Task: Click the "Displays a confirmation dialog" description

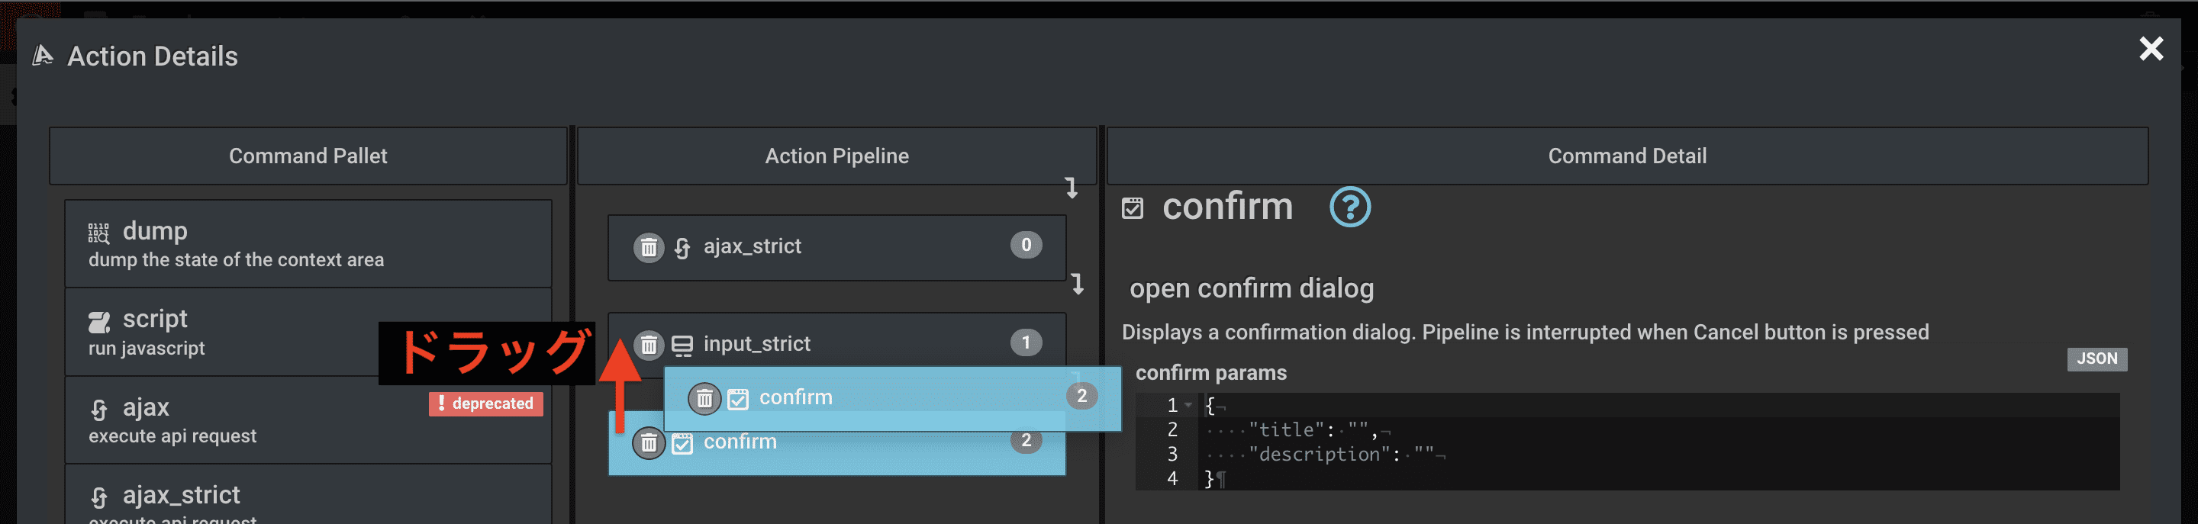Action: pyautogui.click(x=1525, y=332)
